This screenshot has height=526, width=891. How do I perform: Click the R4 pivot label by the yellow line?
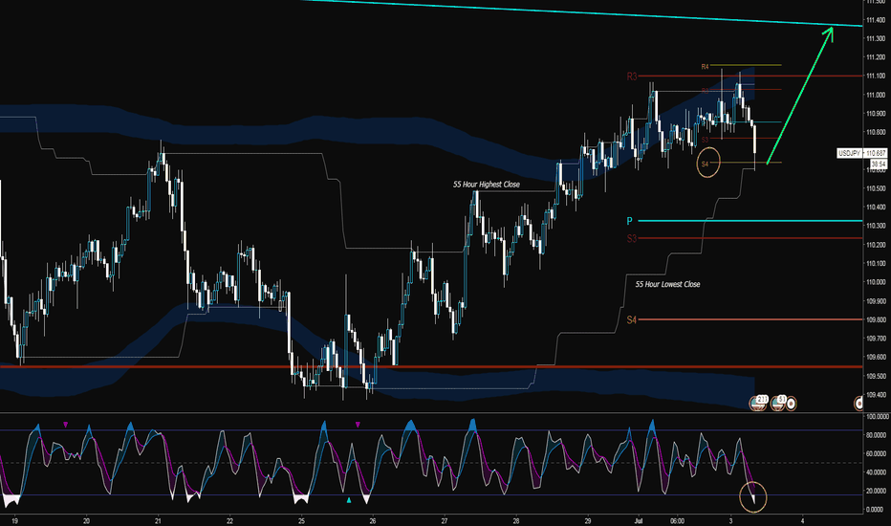705,67
